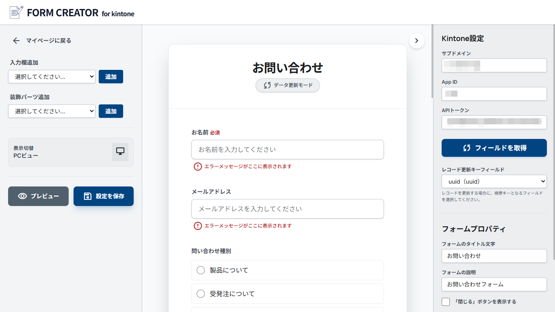This screenshot has width=555, height=312.
Task: Click the error icon under メールアドレス field
Action: [198, 226]
